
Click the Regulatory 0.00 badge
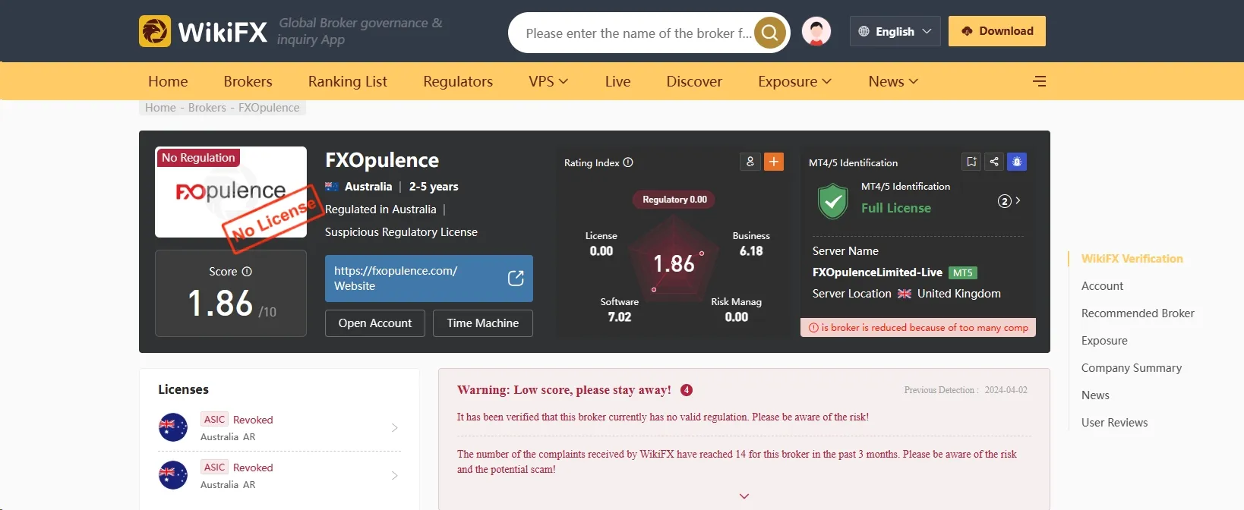674,200
